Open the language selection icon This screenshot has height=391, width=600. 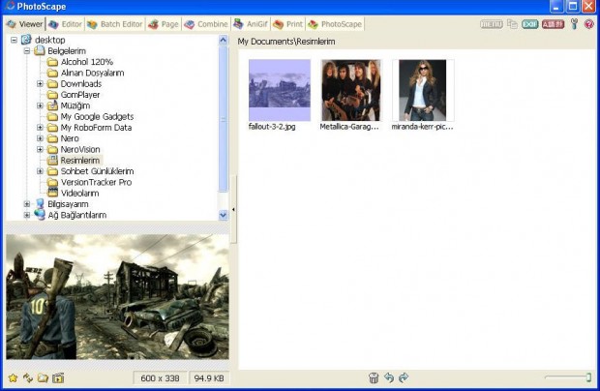pyautogui.click(x=553, y=24)
